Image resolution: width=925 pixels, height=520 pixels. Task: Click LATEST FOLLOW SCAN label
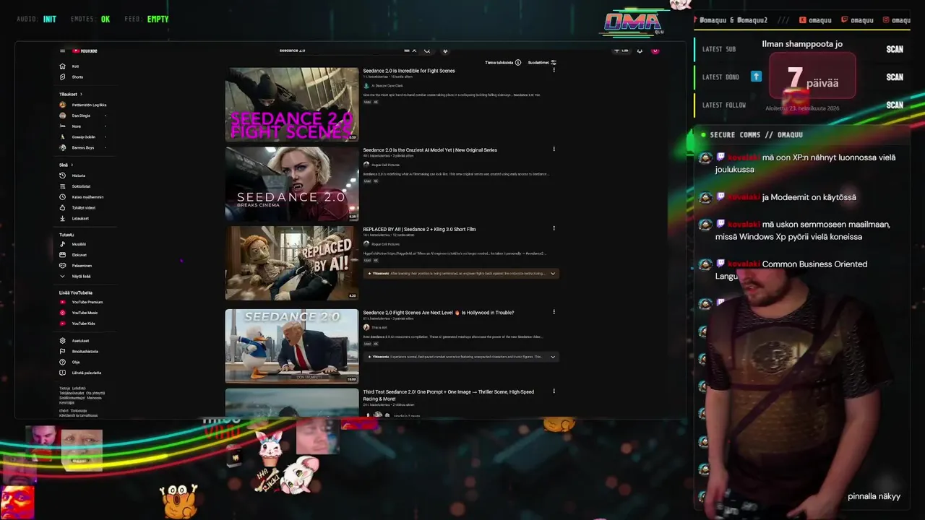click(895, 105)
